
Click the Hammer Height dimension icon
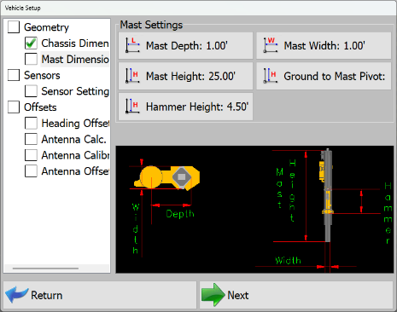tap(132, 107)
